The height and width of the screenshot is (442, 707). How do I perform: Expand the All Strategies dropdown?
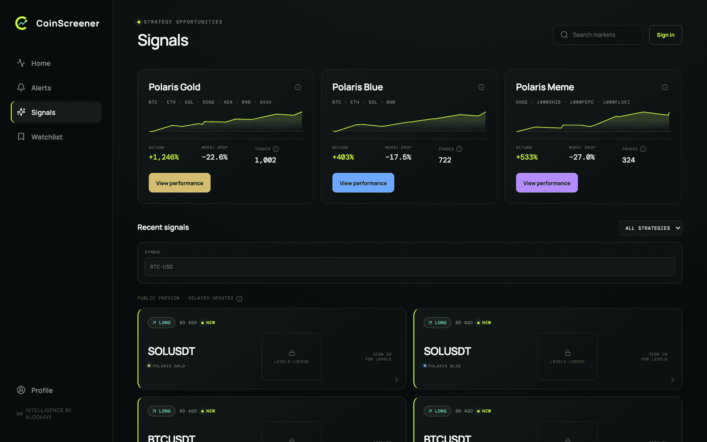click(650, 228)
